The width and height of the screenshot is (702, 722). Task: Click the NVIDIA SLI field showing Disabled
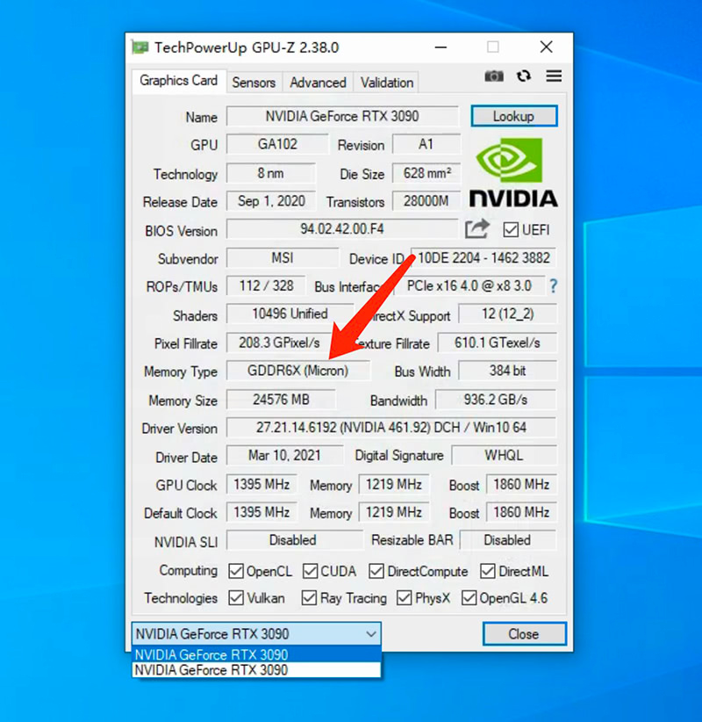293,540
